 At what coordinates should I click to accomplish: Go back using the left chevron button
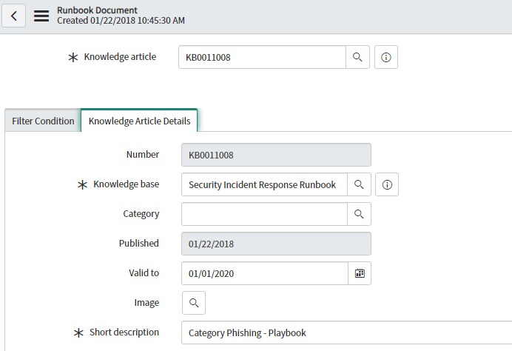[x=14, y=16]
